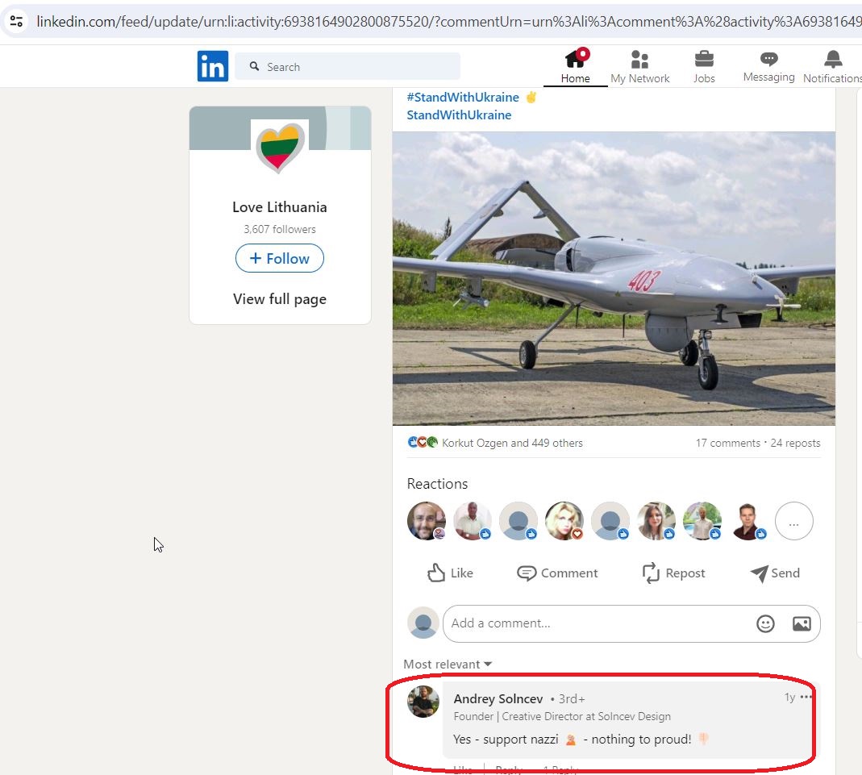
Task: Open the My Network tab
Action: point(640,66)
